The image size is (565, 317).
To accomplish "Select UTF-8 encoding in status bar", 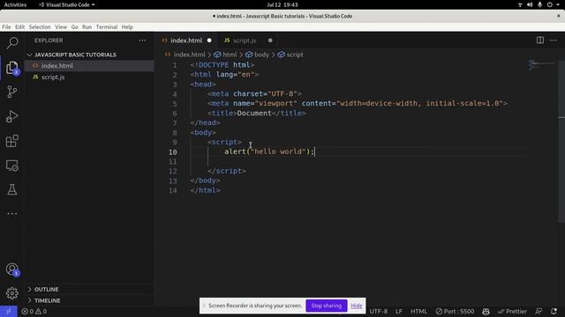I will (x=379, y=311).
